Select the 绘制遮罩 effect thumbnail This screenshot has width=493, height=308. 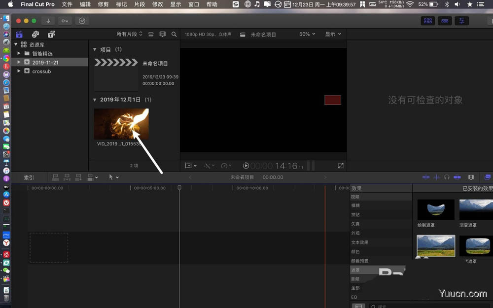[436, 209]
